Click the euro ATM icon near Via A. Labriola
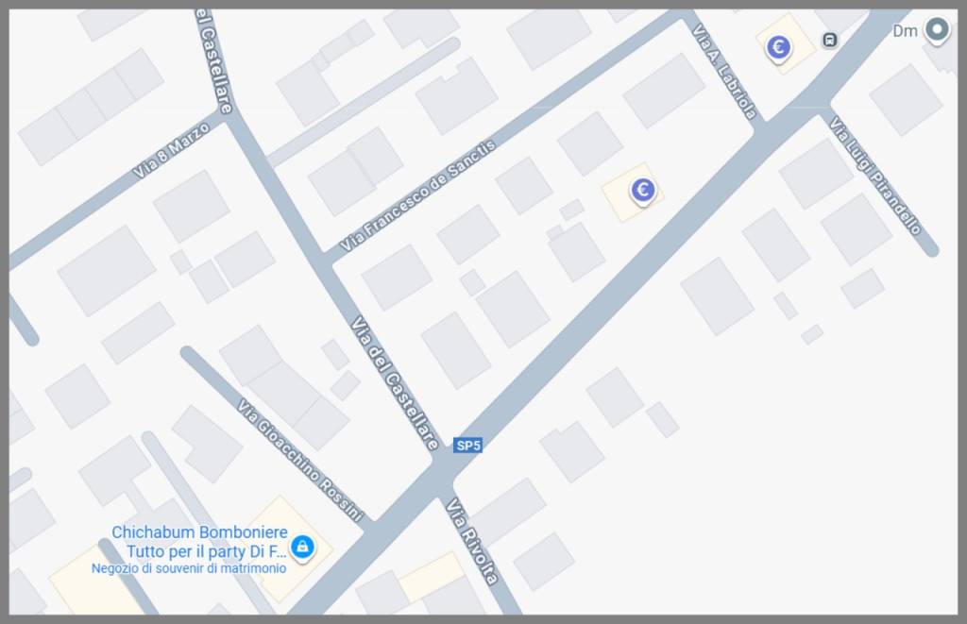Viewport: 967px width, 624px height. 778,47
